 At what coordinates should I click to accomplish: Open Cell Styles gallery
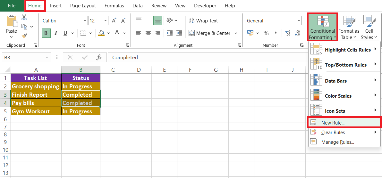(369, 27)
